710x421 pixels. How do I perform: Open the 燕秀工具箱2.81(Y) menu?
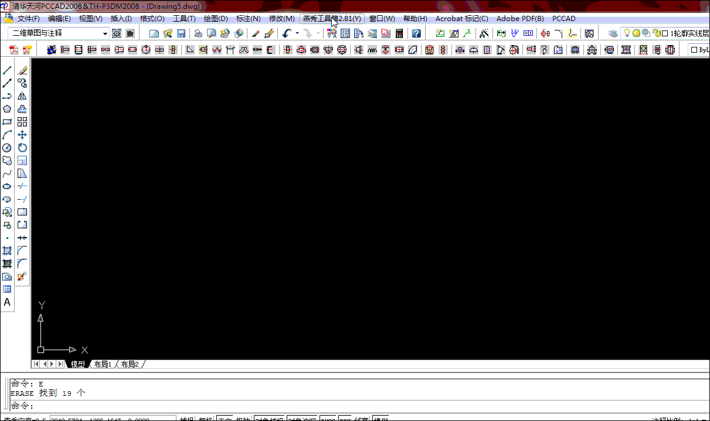332,19
